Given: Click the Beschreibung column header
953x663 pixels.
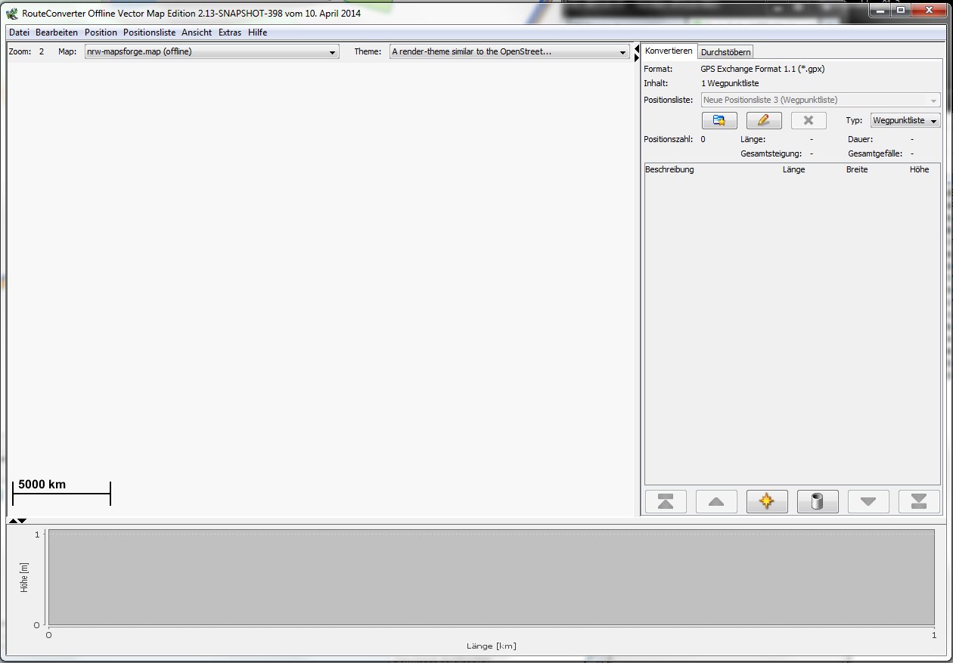Looking at the screenshot, I should 669,169.
